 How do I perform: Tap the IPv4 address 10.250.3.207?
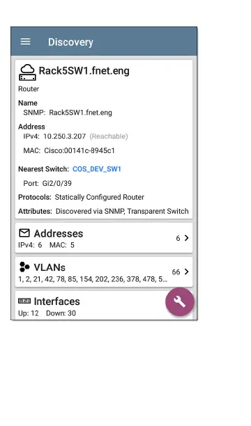tap(65, 136)
